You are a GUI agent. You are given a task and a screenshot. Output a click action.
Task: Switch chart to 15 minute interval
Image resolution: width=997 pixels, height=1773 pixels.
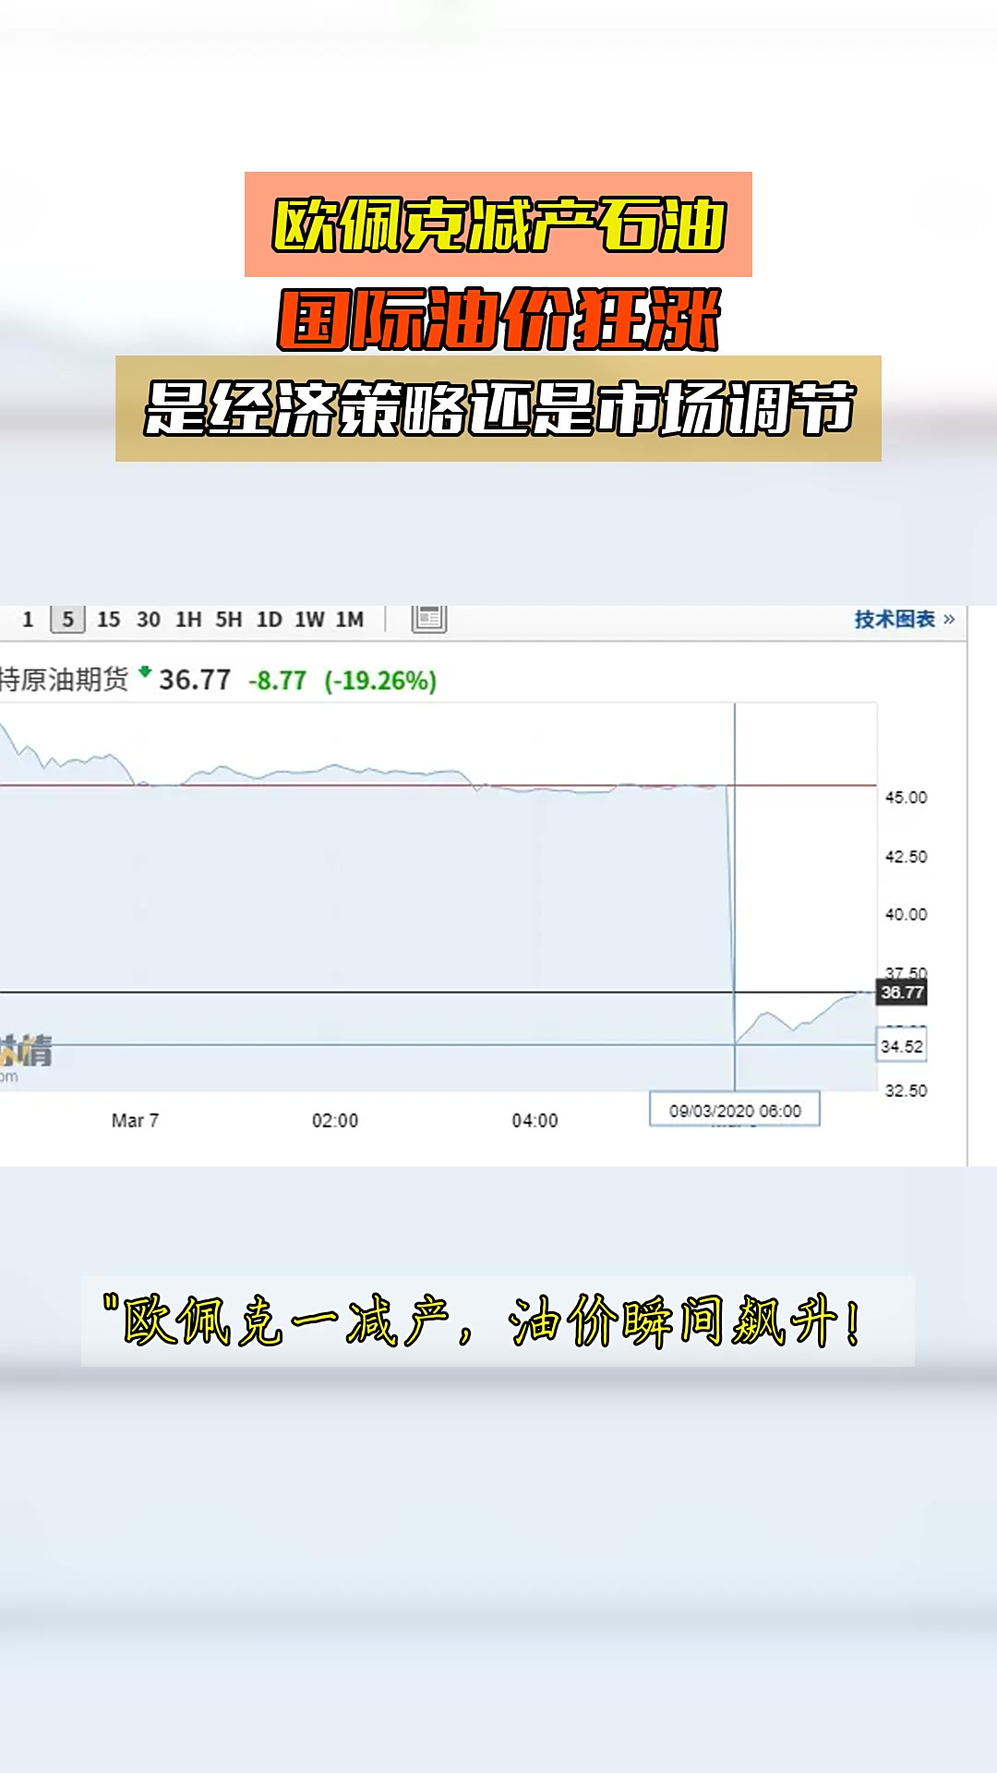tap(109, 620)
